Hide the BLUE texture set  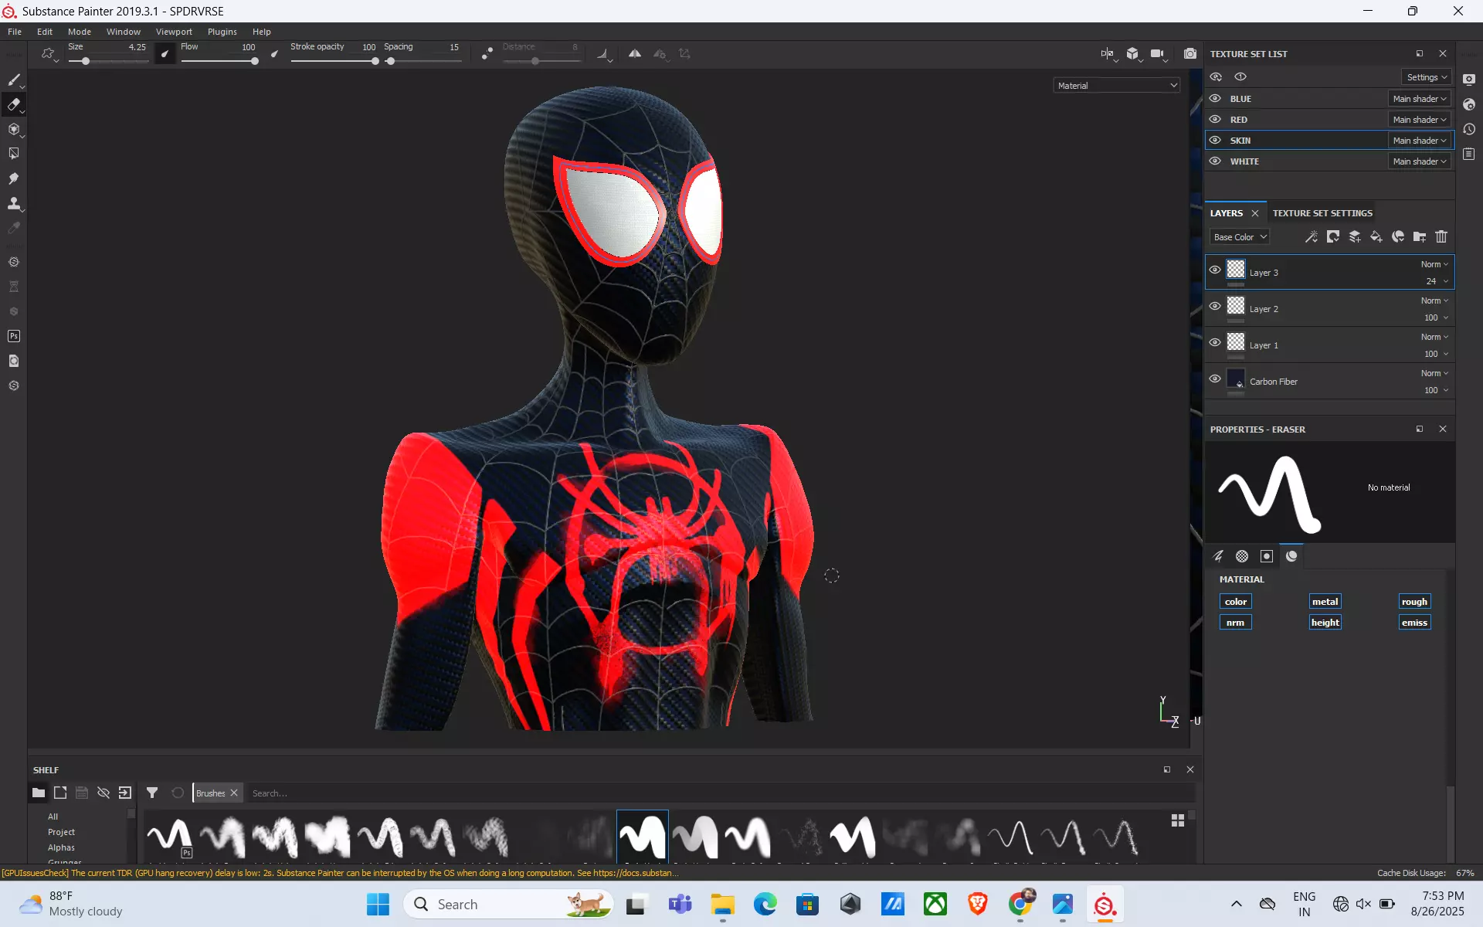coord(1215,99)
